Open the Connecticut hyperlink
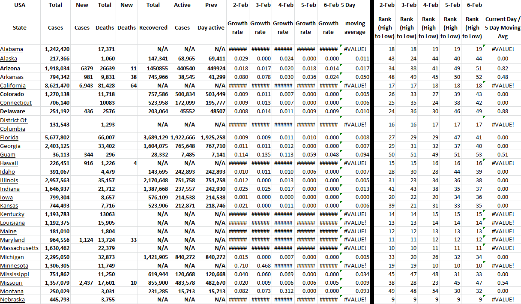This screenshot has height=304, width=521. pos(16,103)
